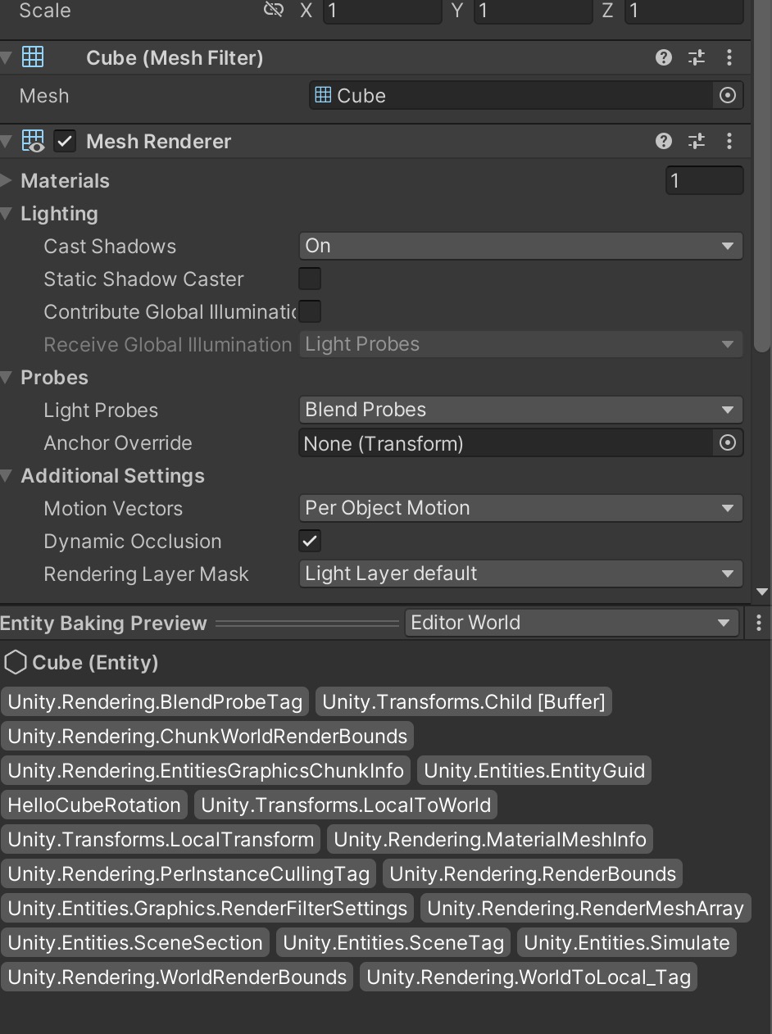Uncheck the Mesh Renderer enabled toggle
772x1034 pixels.
65,140
